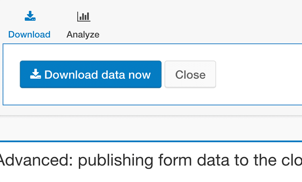Screen dimensions: 302x182
Task: Select the Analyze text label
Action: point(83,35)
